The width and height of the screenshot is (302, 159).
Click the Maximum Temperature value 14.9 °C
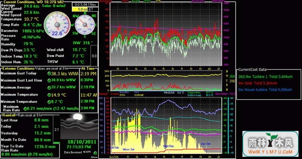59,95
